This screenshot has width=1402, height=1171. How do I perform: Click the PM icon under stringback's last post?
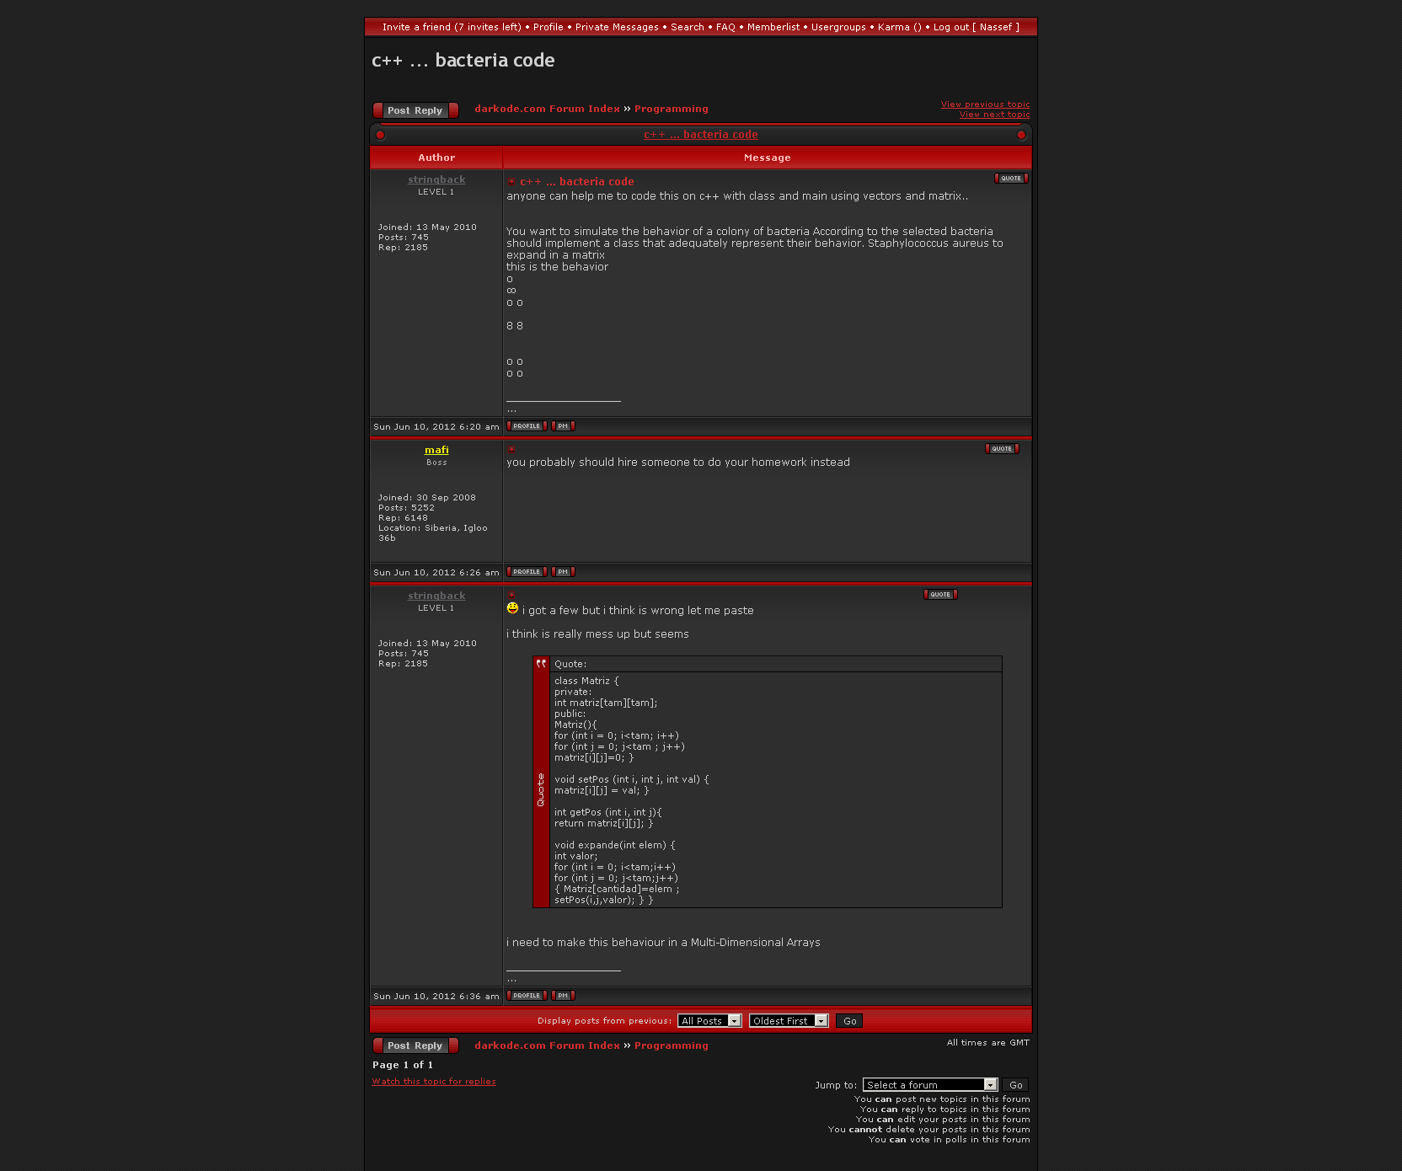click(x=563, y=996)
